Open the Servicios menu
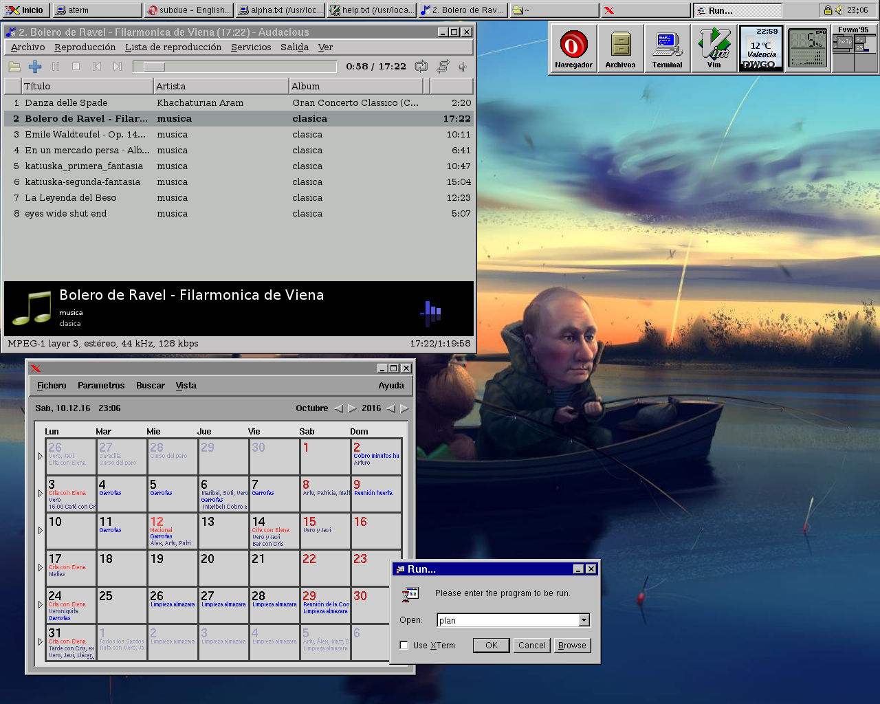Viewport: 880px width, 704px height. (x=251, y=47)
